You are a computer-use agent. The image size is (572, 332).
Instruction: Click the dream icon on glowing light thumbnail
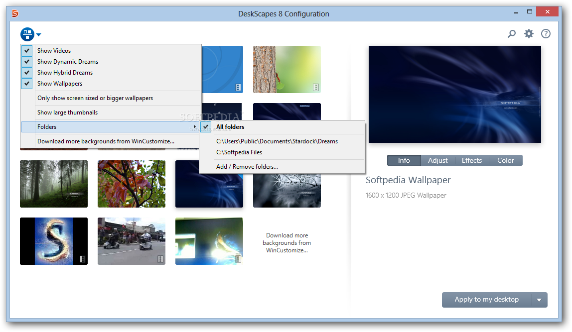(x=238, y=259)
